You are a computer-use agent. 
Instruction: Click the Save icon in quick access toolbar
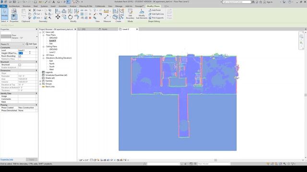14,2
